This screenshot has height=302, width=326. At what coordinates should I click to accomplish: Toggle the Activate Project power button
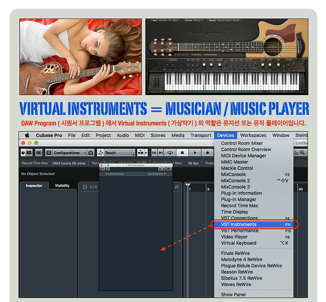[23, 153]
